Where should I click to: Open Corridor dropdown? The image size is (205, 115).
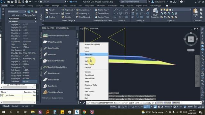click(x=67, y=17)
